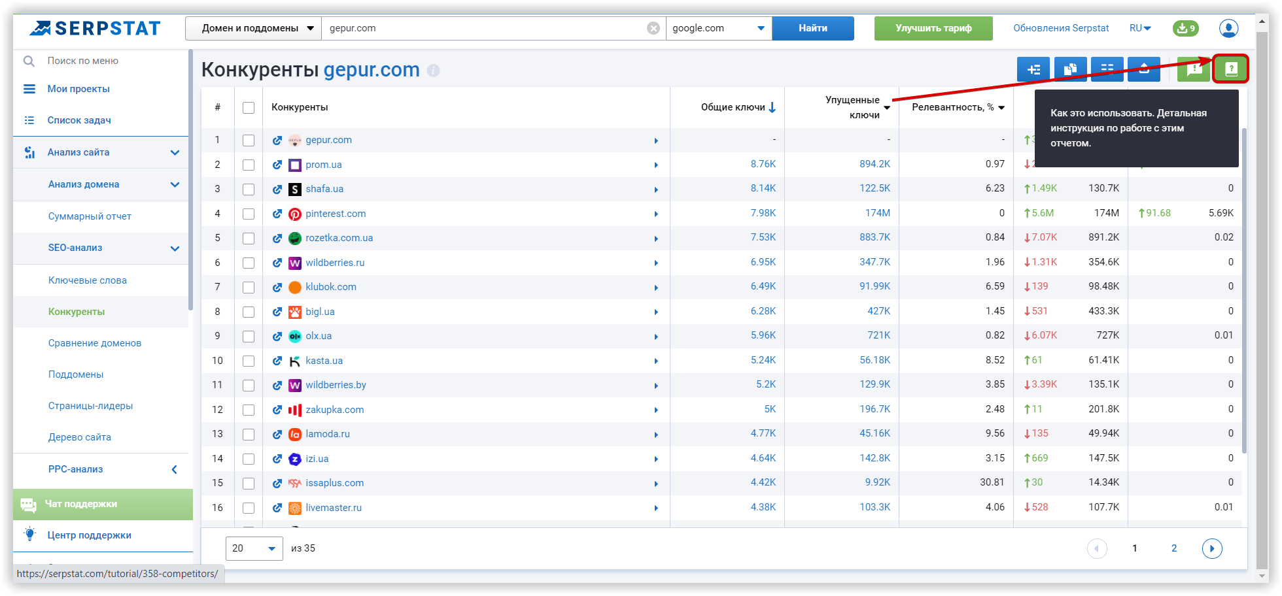The width and height of the screenshot is (1282, 596).
Task: Click the Улучшить тариф button
Action: pyautogui.click(x=933, y=28)
